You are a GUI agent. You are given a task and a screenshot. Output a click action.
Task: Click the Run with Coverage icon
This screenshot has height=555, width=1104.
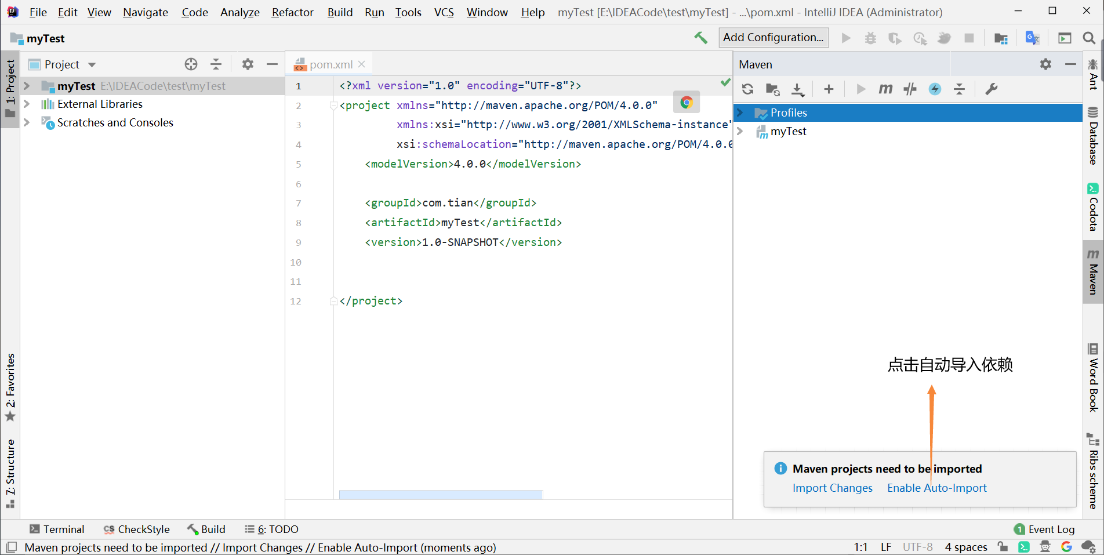895,38
